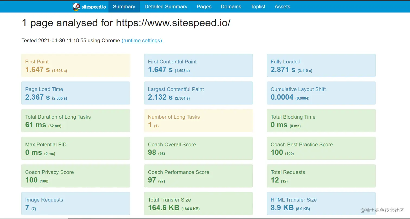
Task: Click the Tested 2021-04-30 timestamp text
Action: [71, 41]
